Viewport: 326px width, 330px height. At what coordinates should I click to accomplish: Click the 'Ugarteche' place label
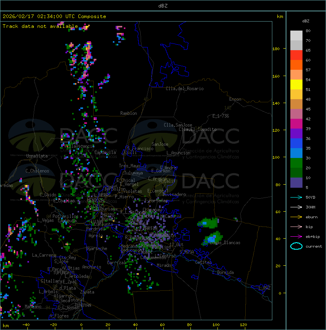pyautogui.click(x=97, y=248)
